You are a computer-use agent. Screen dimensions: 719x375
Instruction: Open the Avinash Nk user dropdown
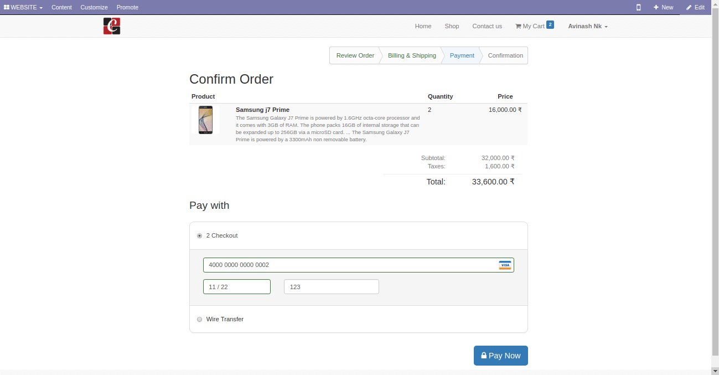click(588, 26)
